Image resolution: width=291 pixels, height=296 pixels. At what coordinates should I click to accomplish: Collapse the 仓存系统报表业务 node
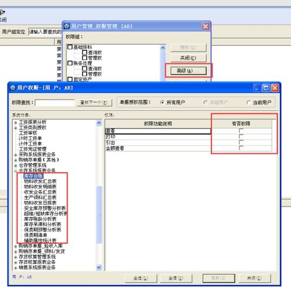point(16,171)
